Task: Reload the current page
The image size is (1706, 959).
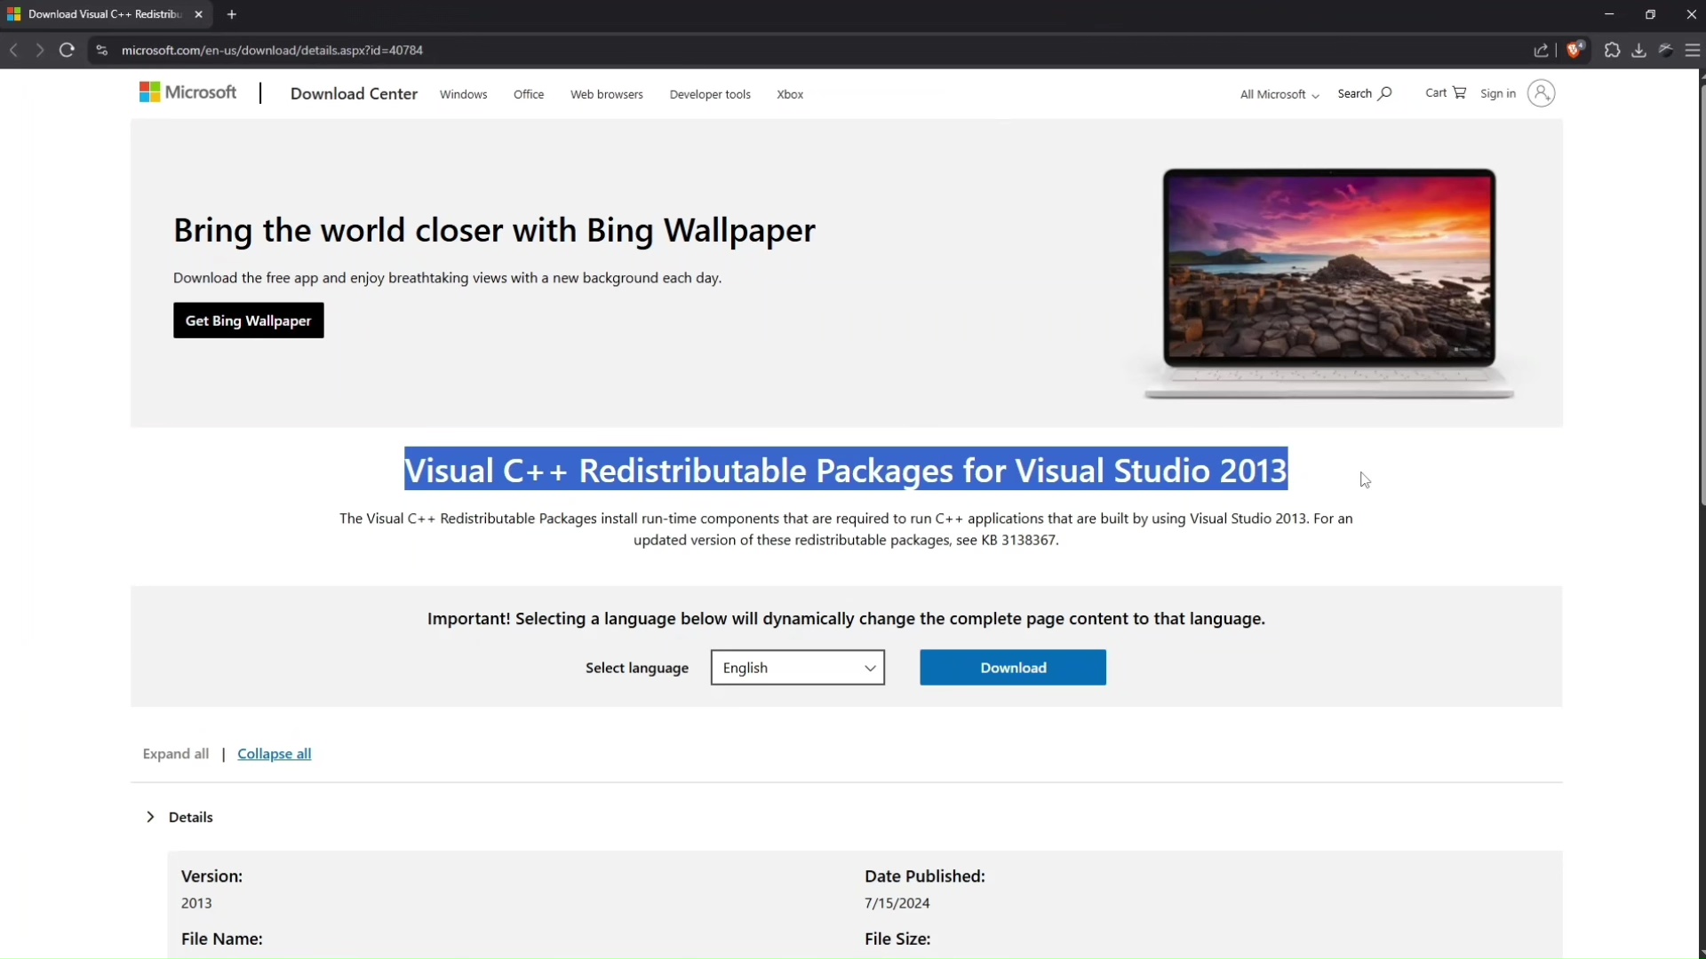Action: [67, 51]
